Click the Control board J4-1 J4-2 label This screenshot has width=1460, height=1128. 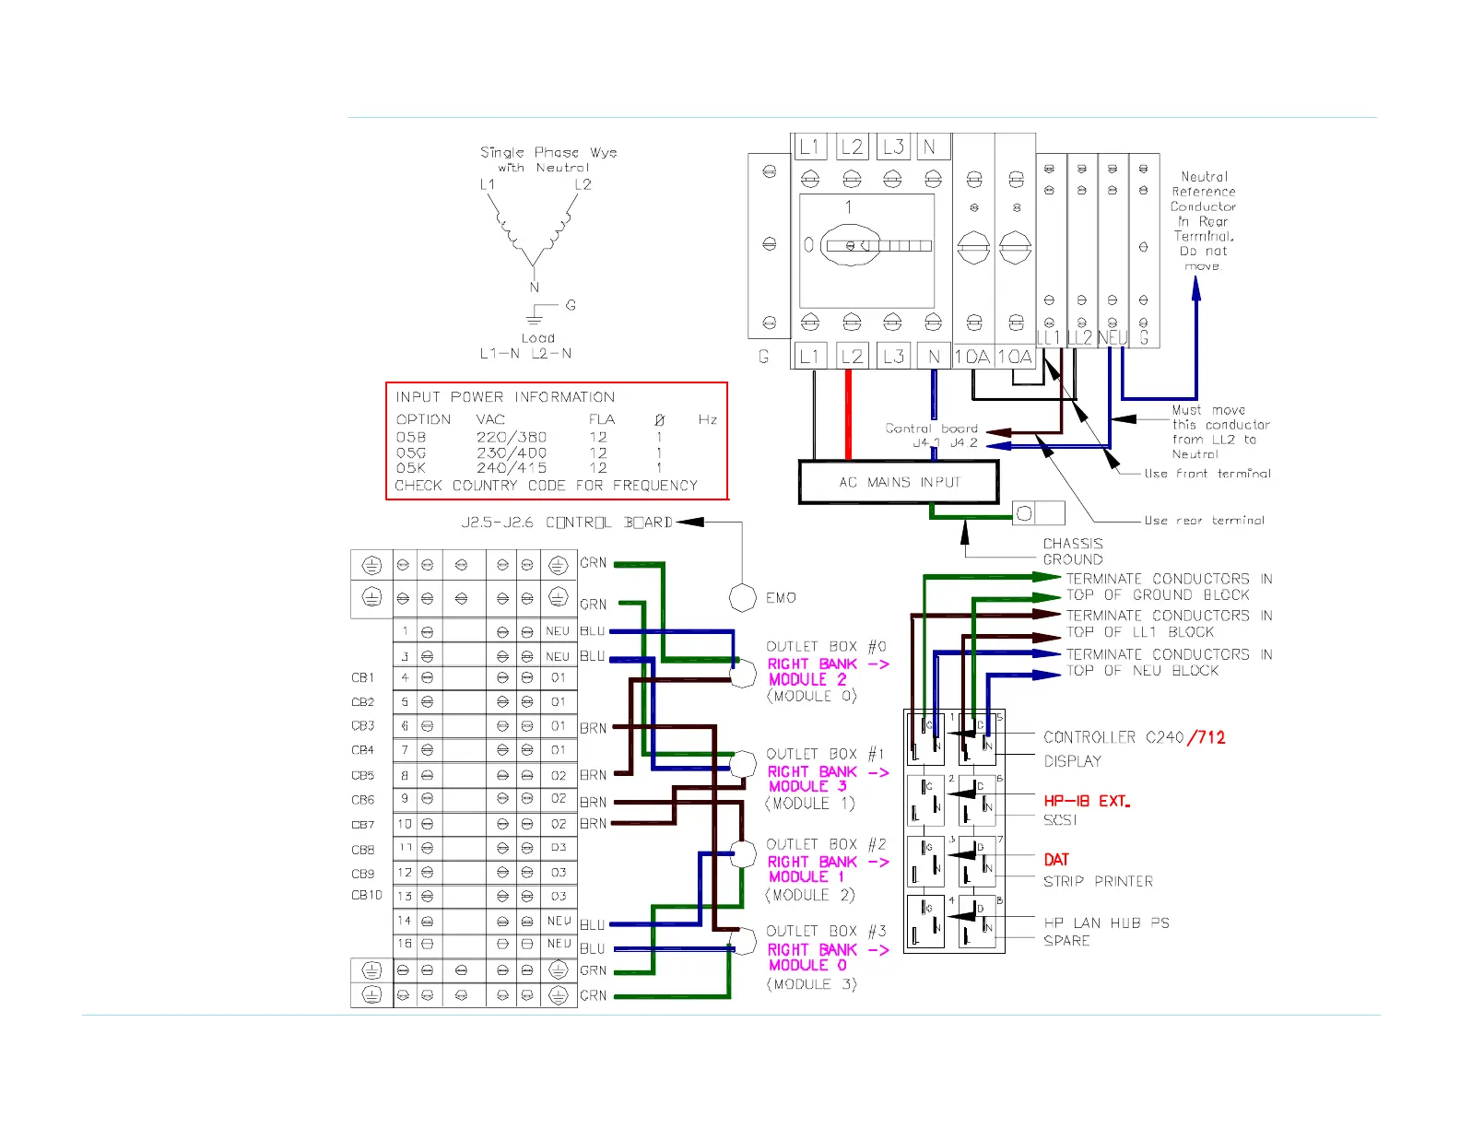coord(932,436)
